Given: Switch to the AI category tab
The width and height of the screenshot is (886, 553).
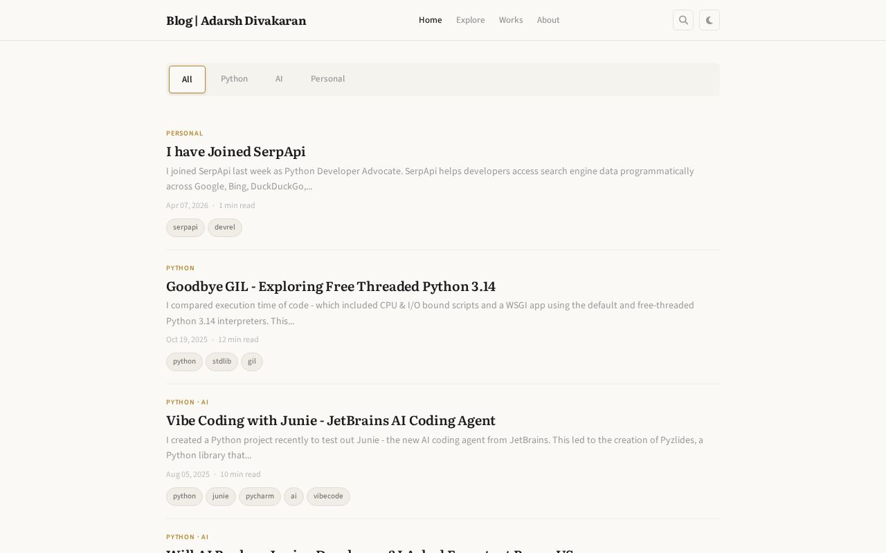Looking at the screenshot, I should tap(279, 79).
